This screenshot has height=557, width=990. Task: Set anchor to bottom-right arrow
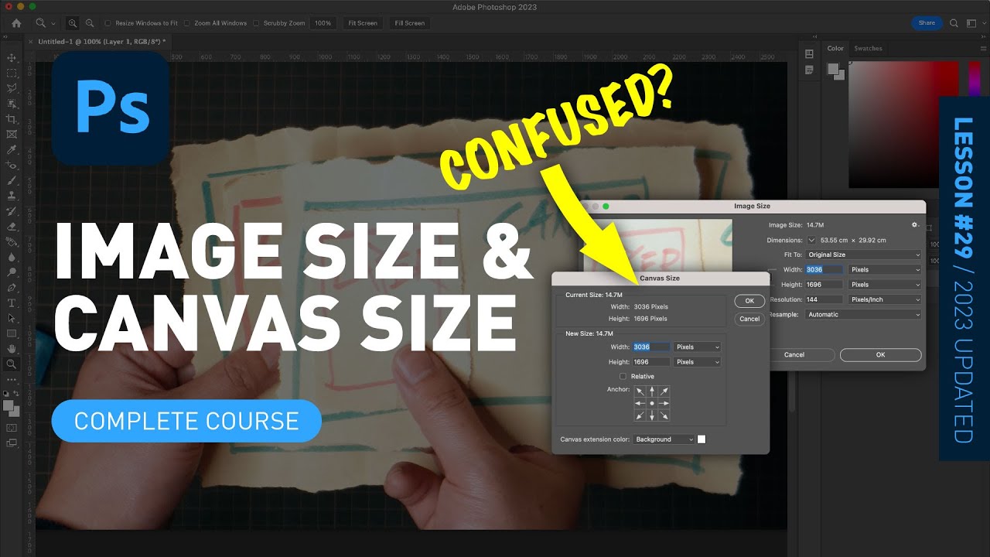point(664,415)
